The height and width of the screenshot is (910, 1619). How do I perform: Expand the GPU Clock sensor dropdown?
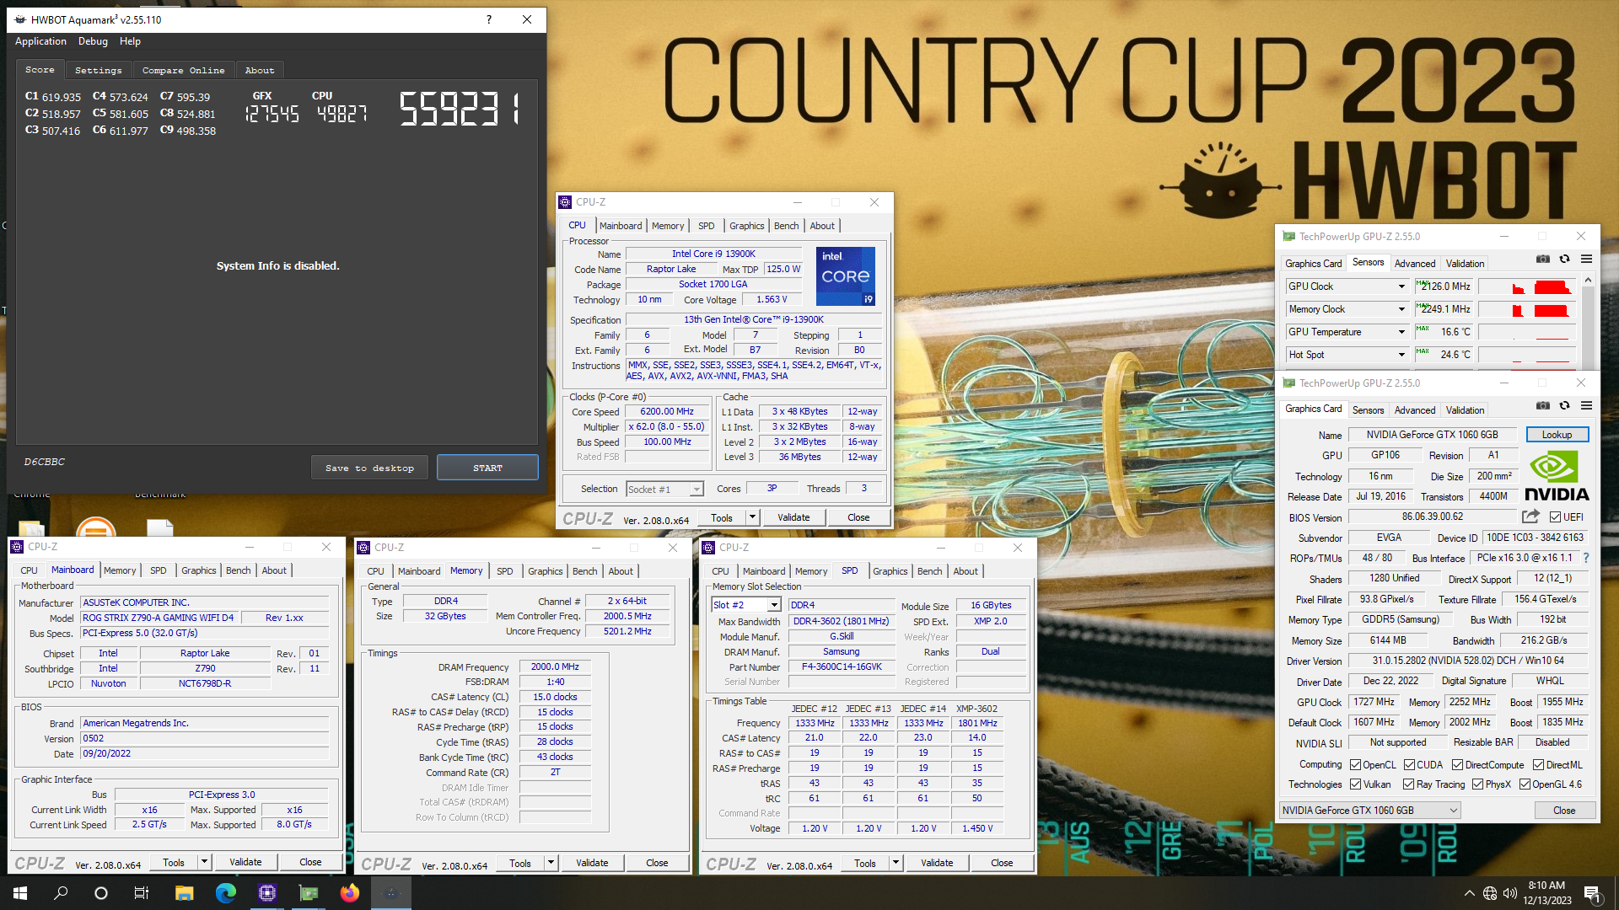click(x=1401, y=286)
